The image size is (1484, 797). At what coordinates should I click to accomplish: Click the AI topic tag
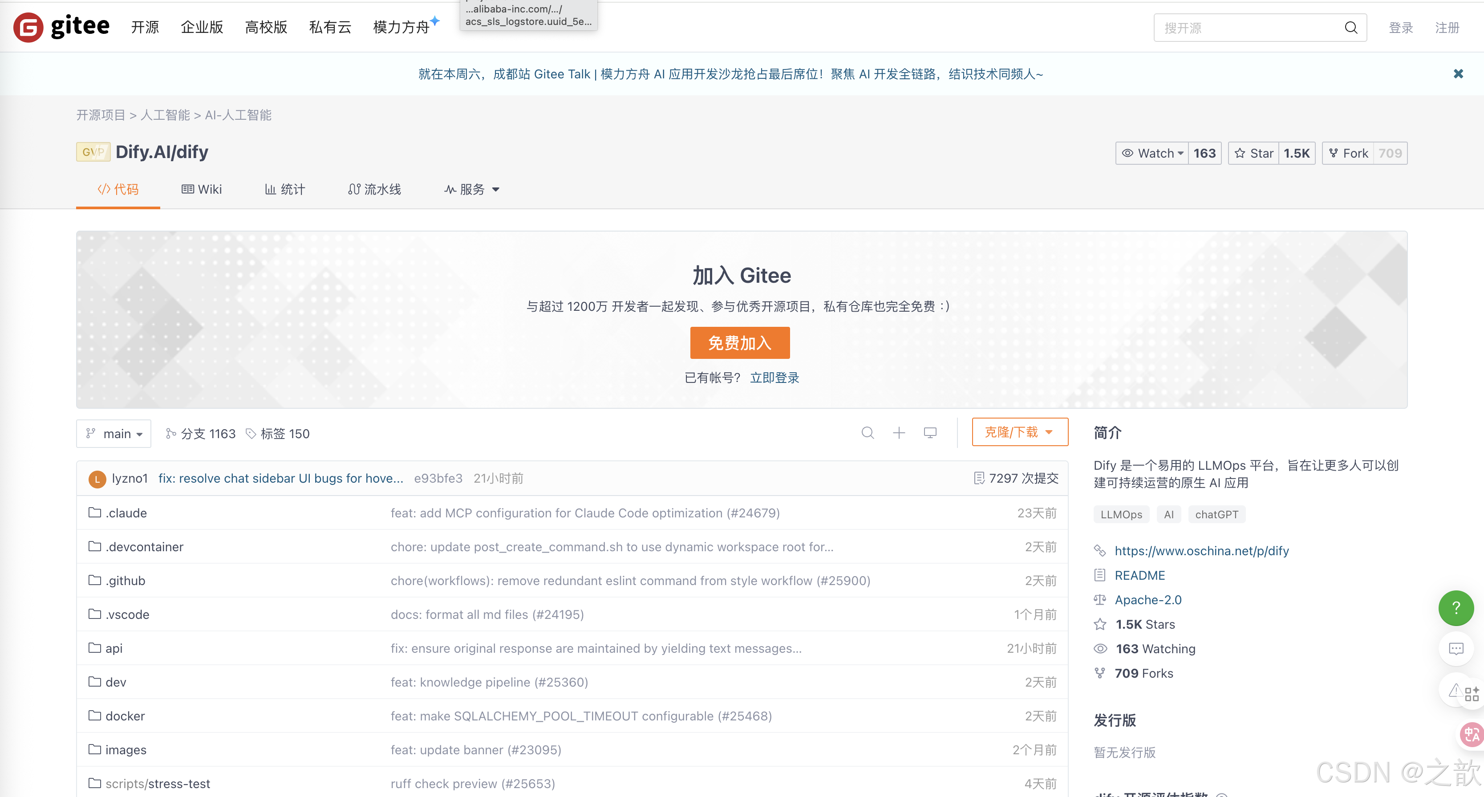(1168, 515)
